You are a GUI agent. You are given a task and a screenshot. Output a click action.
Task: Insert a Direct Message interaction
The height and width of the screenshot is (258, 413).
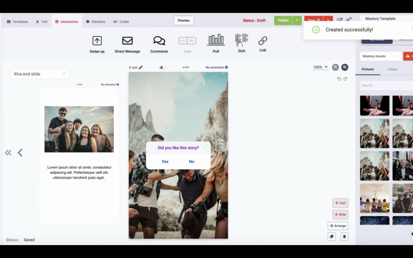(x=127, y=44)
